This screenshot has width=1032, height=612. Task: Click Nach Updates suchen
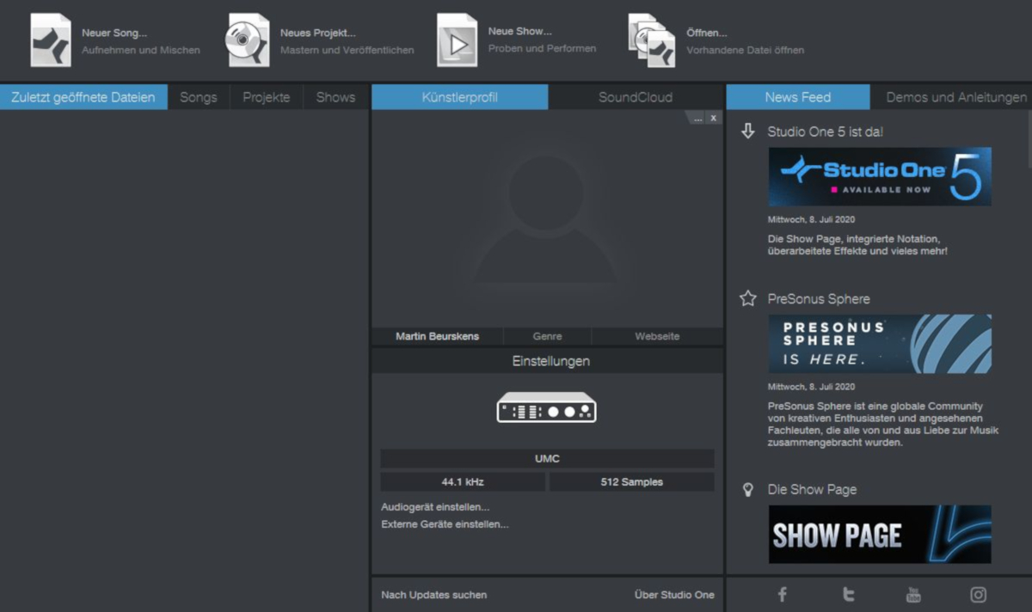coord(434,595)
